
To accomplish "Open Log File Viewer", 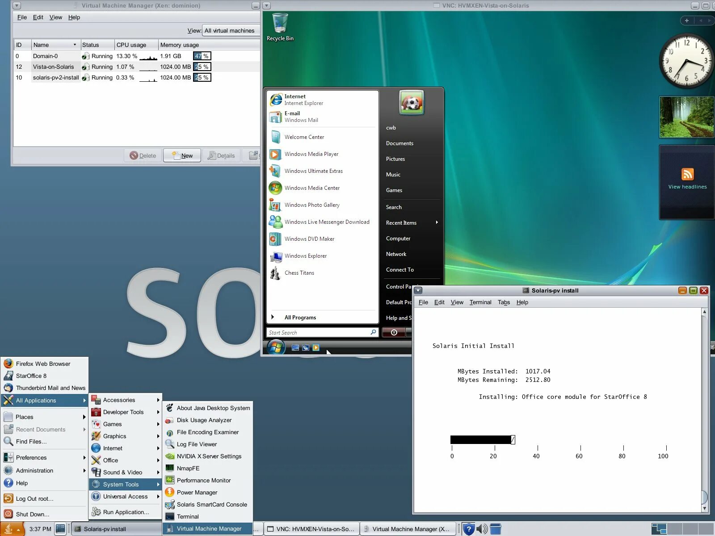I will 208,444.
